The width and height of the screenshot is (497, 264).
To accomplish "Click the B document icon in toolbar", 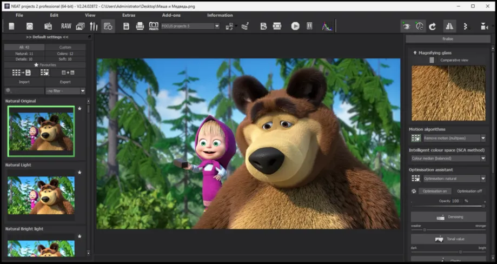I will point(263,26).
